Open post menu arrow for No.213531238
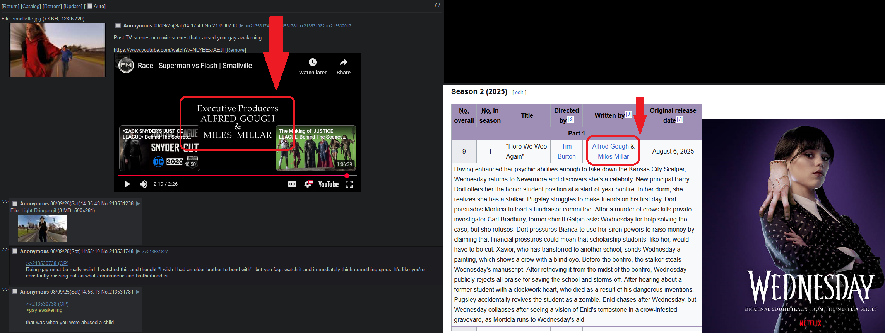885x333 pixels. click(138, 204)
